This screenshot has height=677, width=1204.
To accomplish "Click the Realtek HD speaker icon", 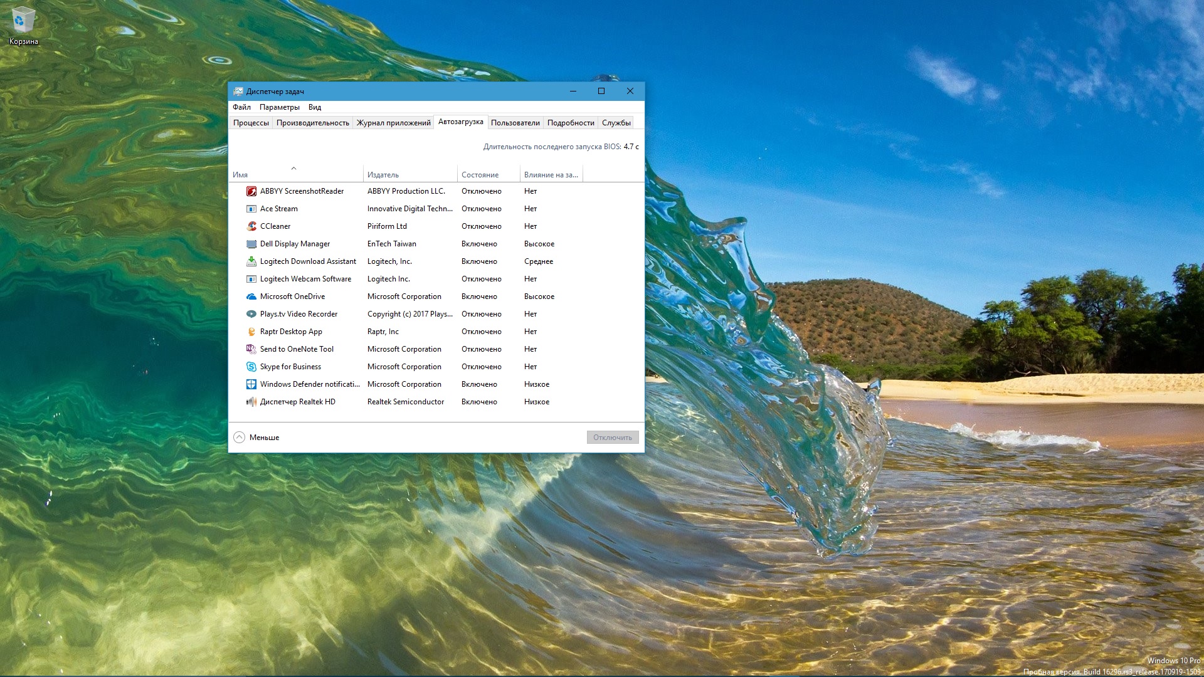I will click(251, 402).
